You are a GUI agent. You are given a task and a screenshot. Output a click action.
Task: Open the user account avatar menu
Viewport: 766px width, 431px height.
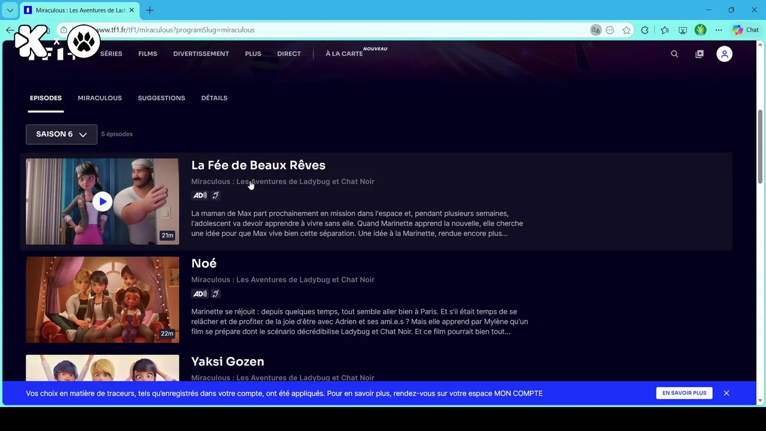(725, 54)
